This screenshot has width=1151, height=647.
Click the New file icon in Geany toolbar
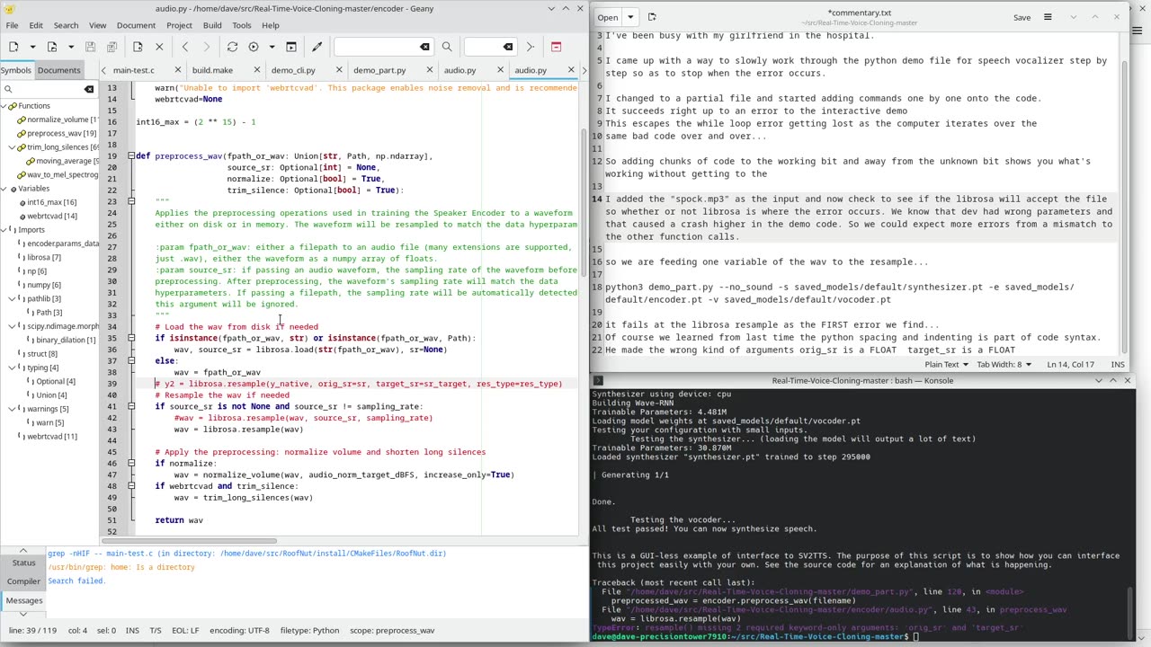(13, 47)
